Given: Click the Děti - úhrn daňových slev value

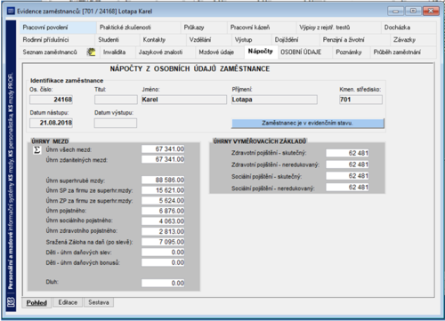Looking at the screenshot, I should click(x=163, y=253).
